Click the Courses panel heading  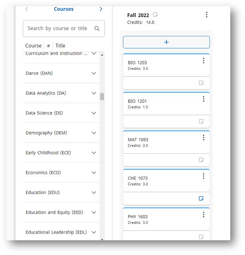pyautogui.click(x=64, y=9)
